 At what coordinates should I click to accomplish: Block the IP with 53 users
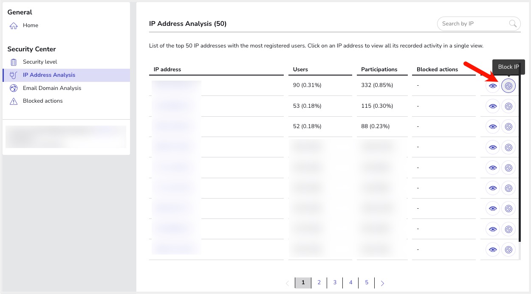[x=508, y=106]
